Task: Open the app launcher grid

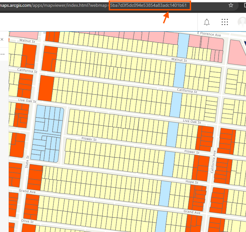Action: coord(225,22)
